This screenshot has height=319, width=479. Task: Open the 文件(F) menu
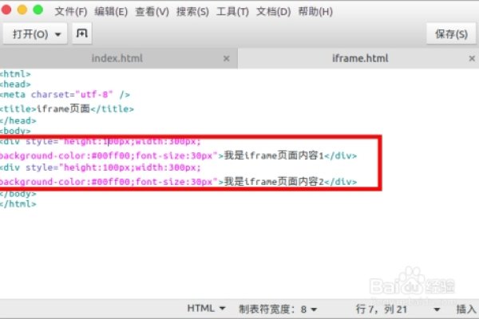pos(71,12)
